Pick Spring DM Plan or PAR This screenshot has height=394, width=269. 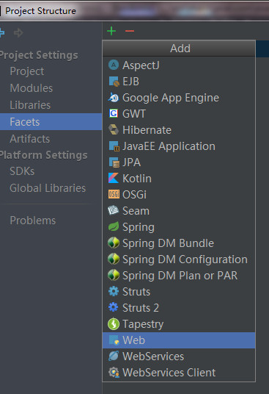pyautogui.click(x=179, y=276)
